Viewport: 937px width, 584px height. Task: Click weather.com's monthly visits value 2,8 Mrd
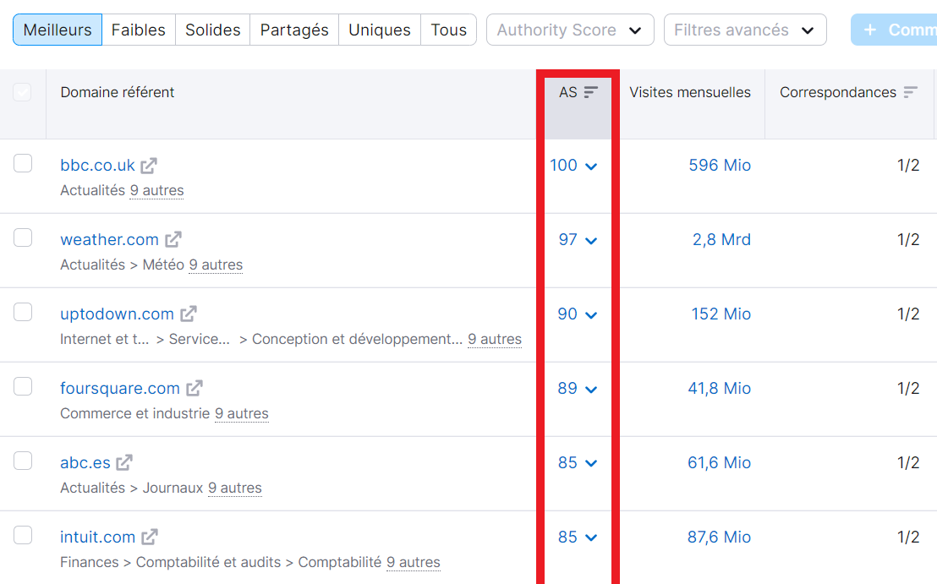[721, 239]
